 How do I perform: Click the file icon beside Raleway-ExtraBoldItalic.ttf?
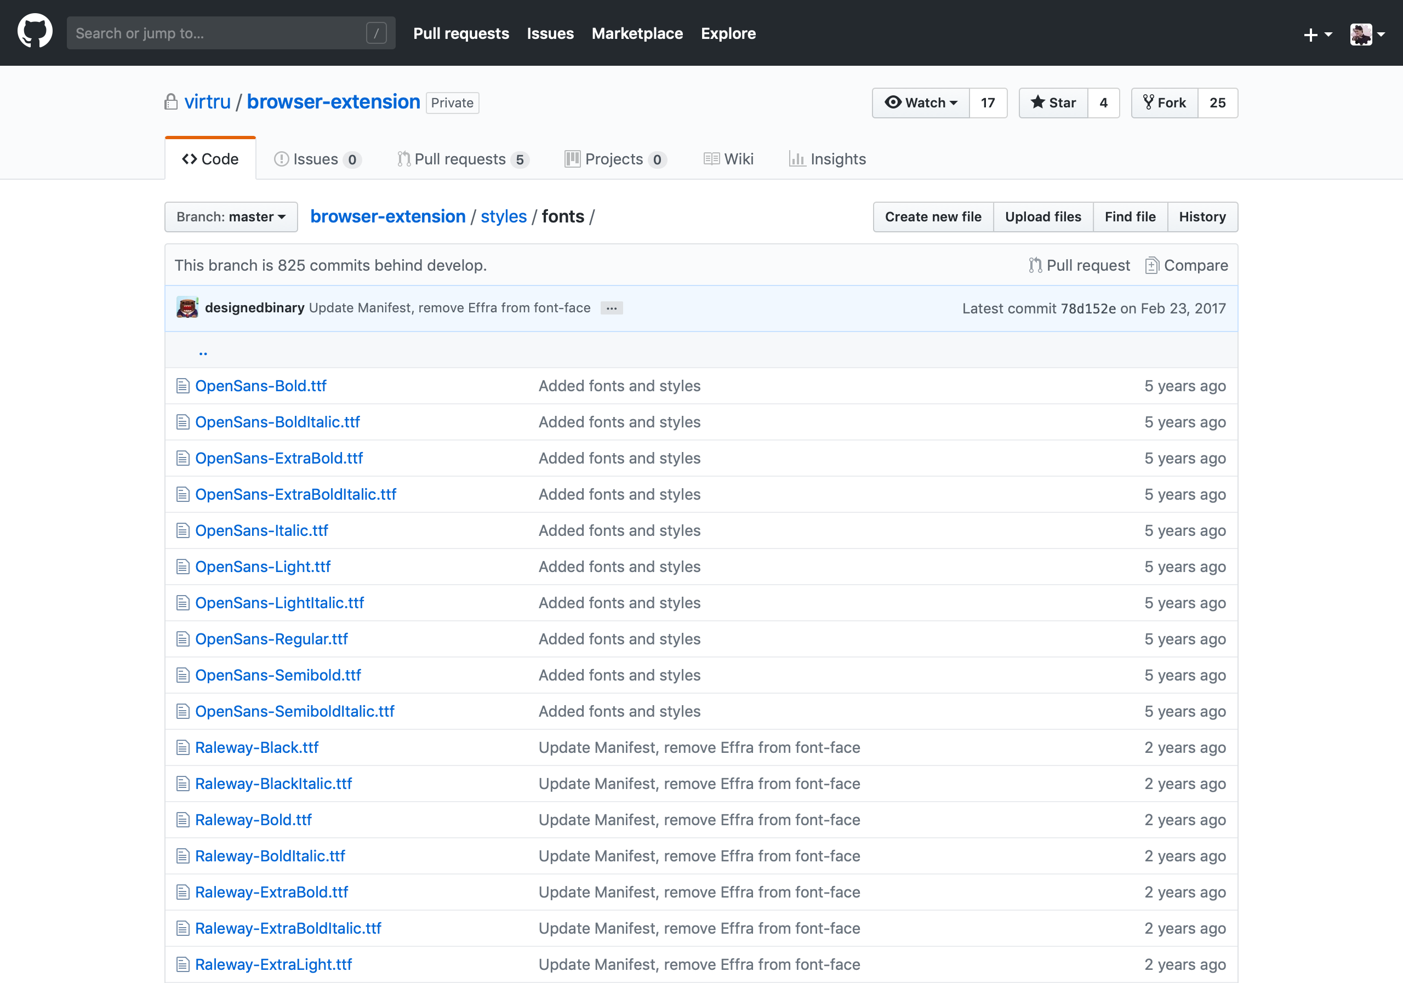[x=182, y=928]
